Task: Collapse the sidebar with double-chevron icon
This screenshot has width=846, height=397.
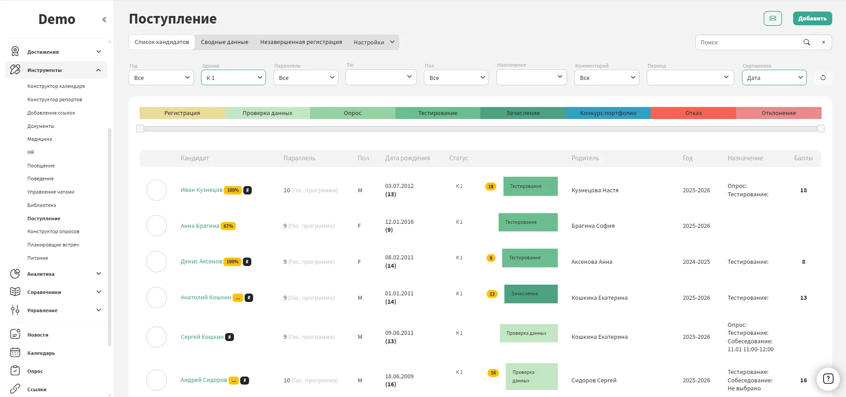Action: point(104,20)
